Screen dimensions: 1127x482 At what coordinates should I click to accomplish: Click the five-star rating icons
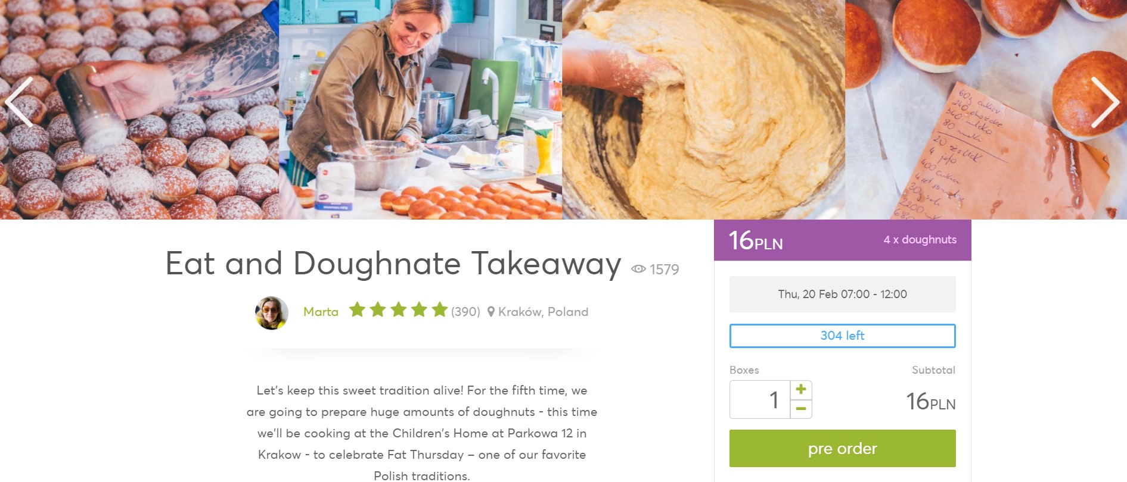pyautogui.click(x=398, y=310)
